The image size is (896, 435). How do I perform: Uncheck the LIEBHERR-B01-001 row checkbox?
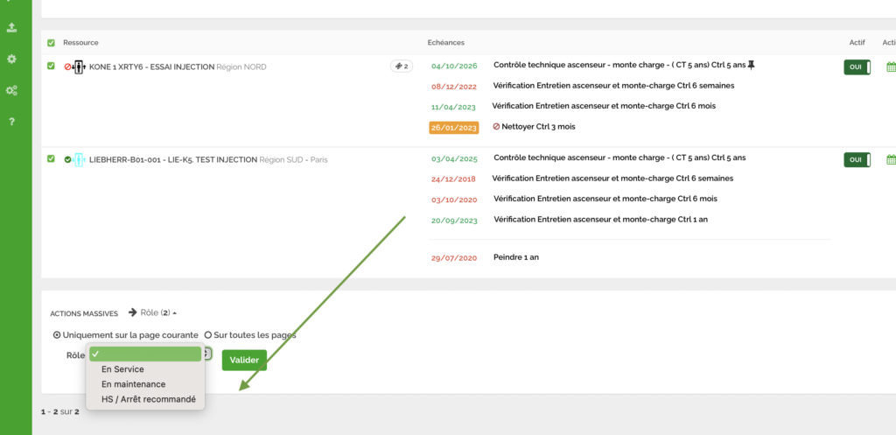(51, 158)
